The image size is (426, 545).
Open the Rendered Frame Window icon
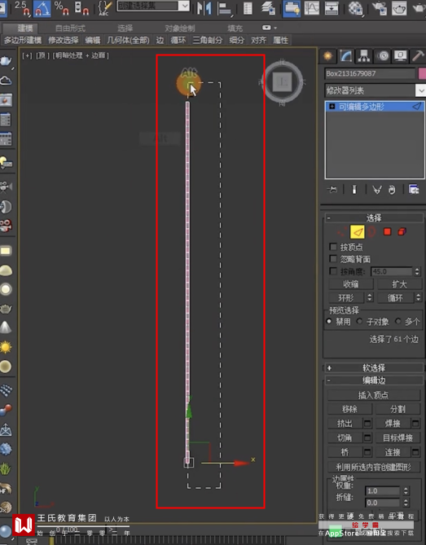(399, 8)
